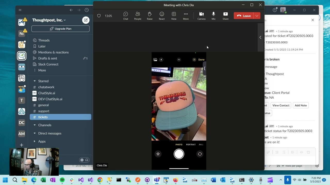Click the Upgrade Plan button in Slack
The image size is (330, 185).
[60, 29]
